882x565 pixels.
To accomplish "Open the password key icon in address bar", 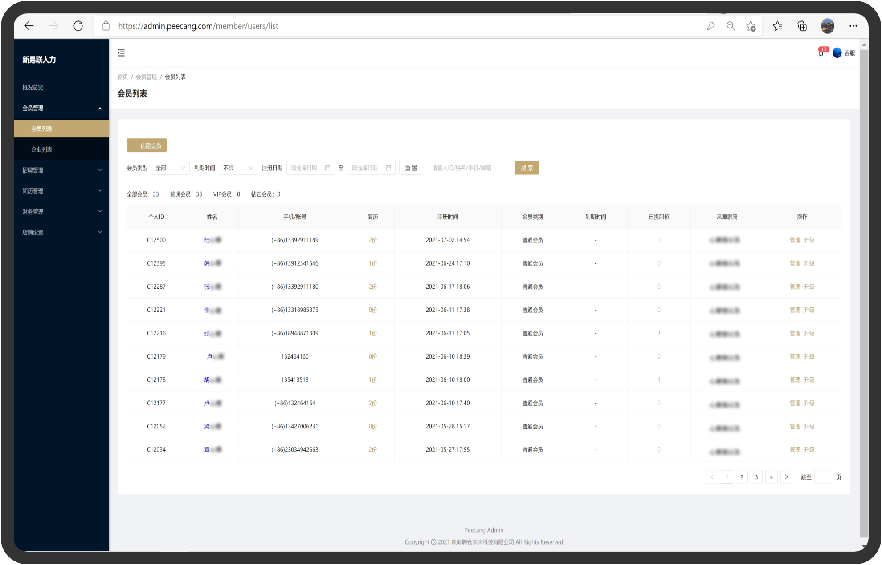I will pos(710,26).
